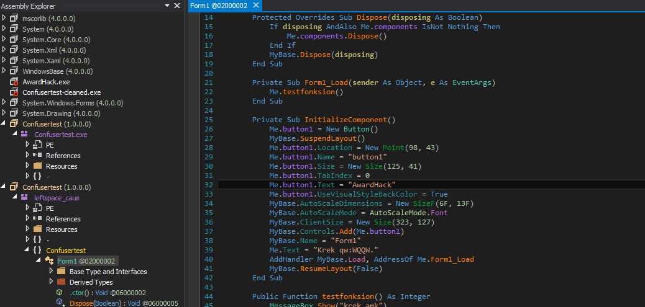
Task: Click the Form1_Load method name on line 21
Action: coord(326,82)
